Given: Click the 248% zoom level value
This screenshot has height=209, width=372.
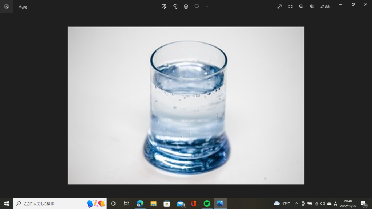Looking at the screenshot, I should coord(325,7).
